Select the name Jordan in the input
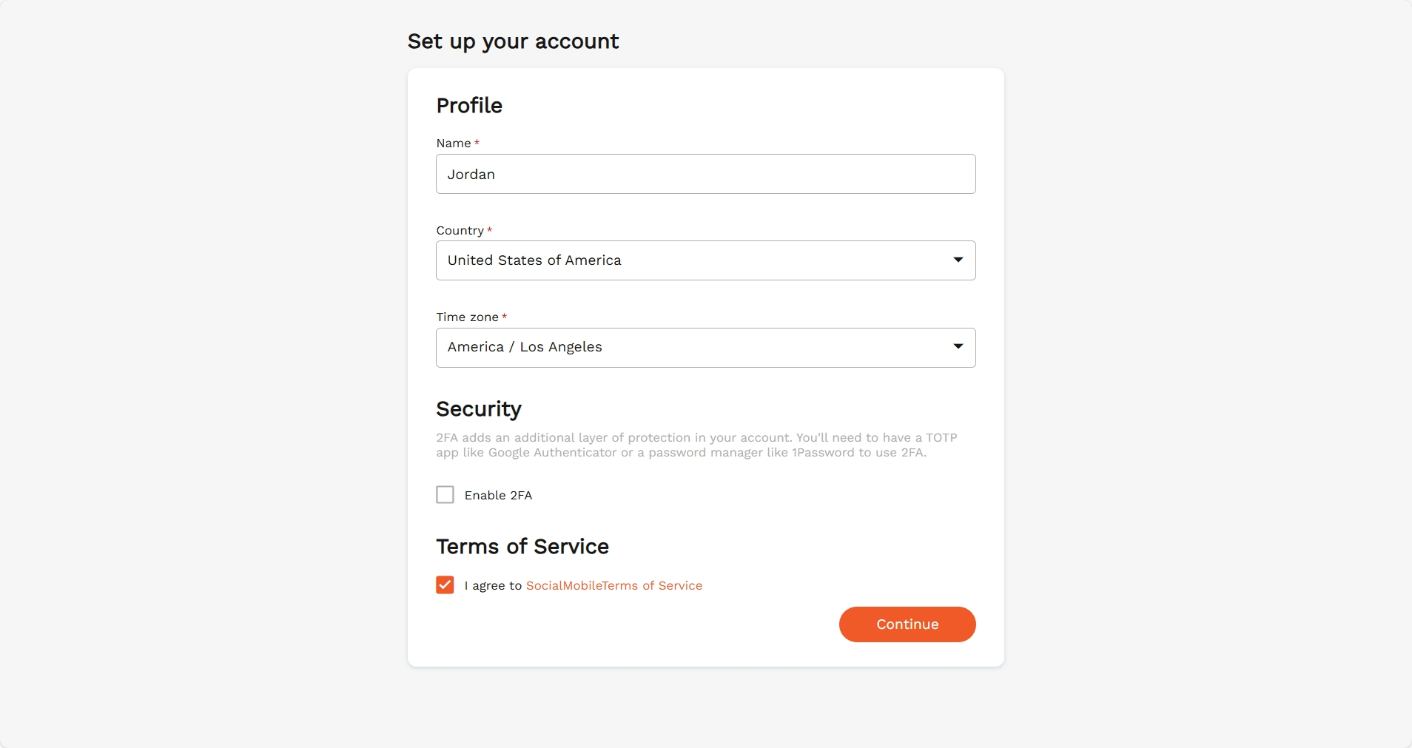Viewport: 1412px width, 748px height. pos(471,174)
